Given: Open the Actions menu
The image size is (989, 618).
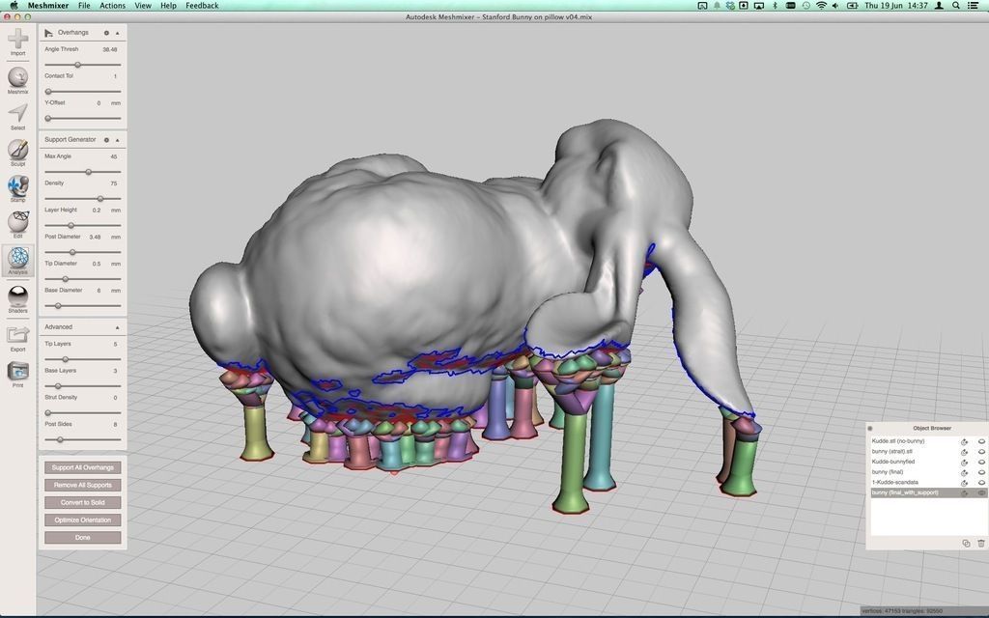Looking at the screenshot, I should 112,5.
